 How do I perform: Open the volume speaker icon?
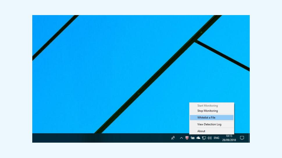[210, 138]
